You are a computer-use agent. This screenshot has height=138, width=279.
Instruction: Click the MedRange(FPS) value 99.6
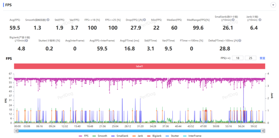coord(198,28)
